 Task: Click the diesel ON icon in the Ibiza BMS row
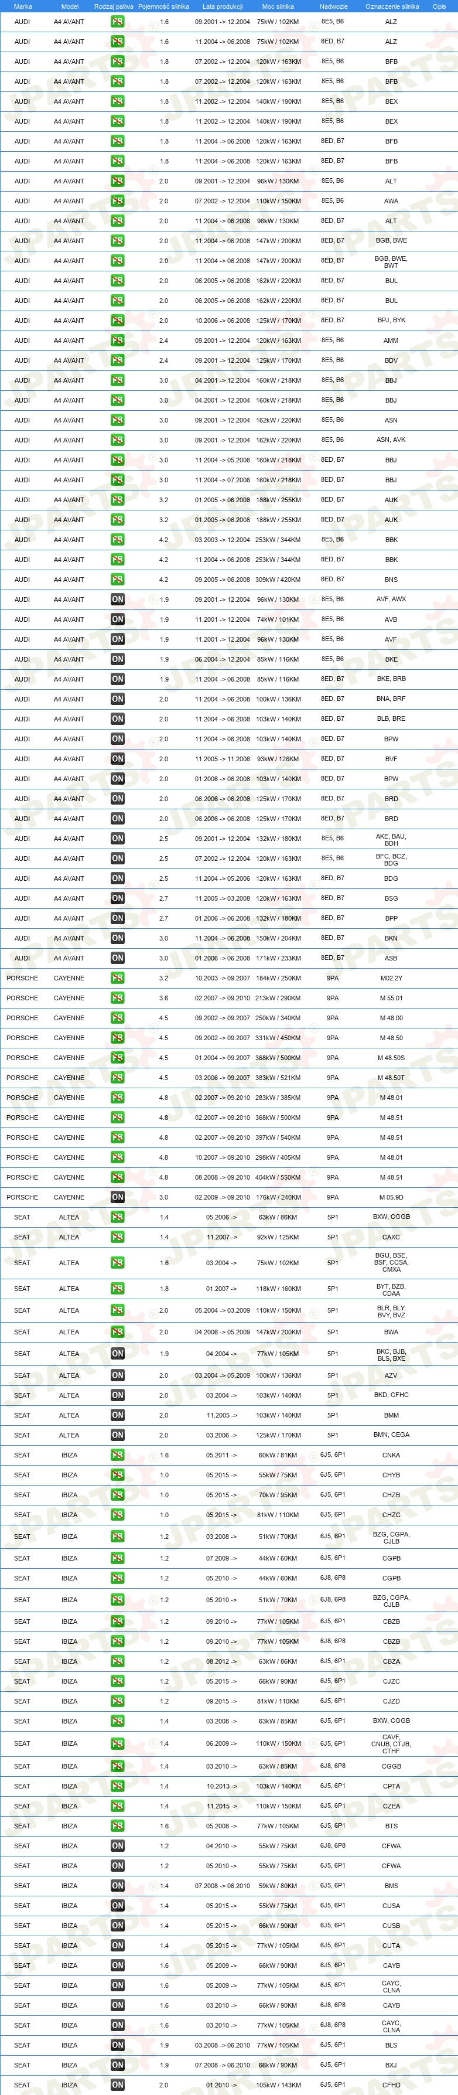tap(117, 1886)
